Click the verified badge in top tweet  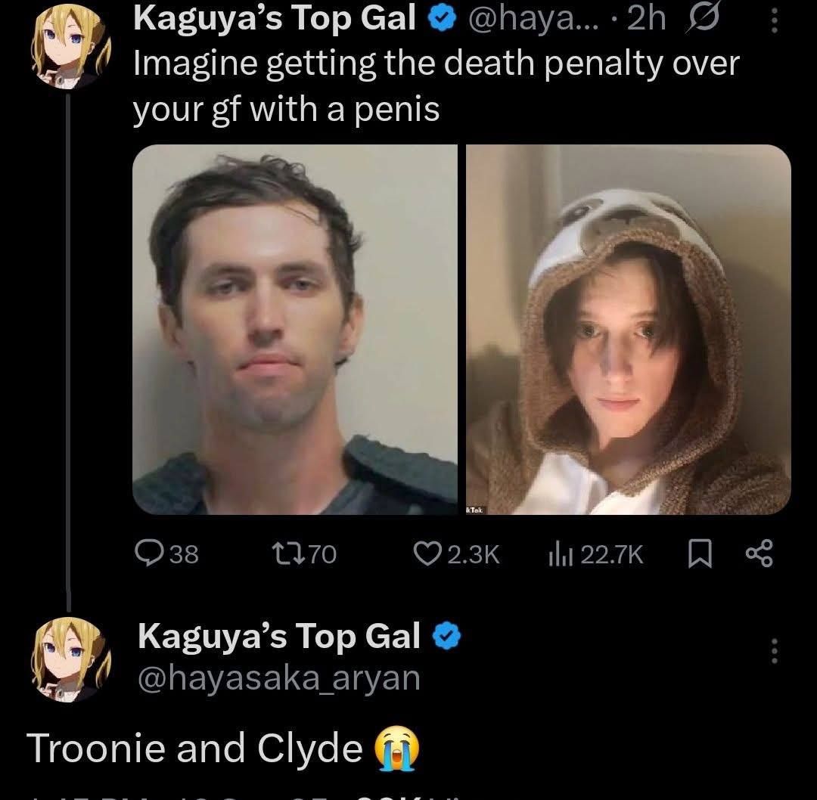(x=443, y=20)
